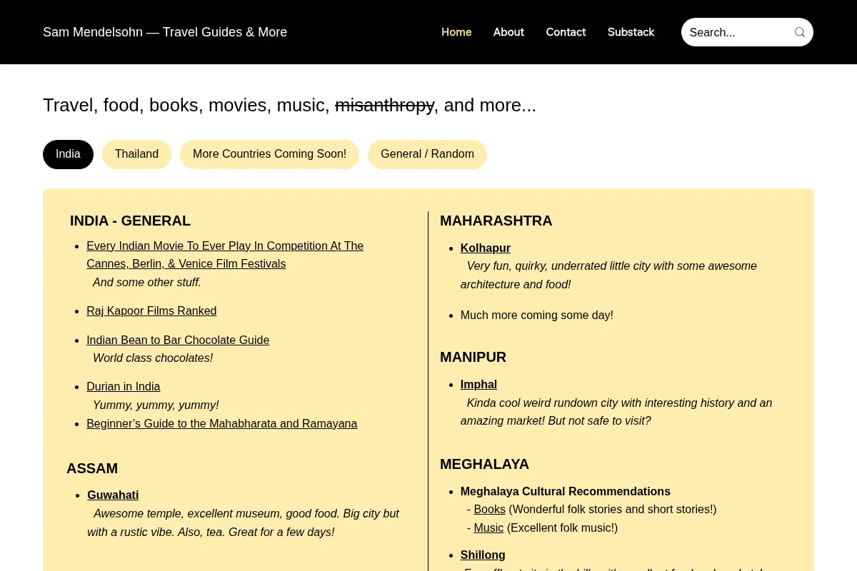Open Meghalaya Books recommendations link
The height and width of the screenshot is (571, 857).
click(490, 510)
